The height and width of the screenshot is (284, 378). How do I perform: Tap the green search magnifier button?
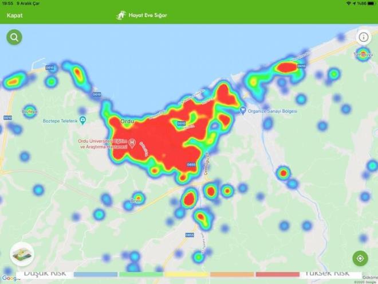[14, 38]
